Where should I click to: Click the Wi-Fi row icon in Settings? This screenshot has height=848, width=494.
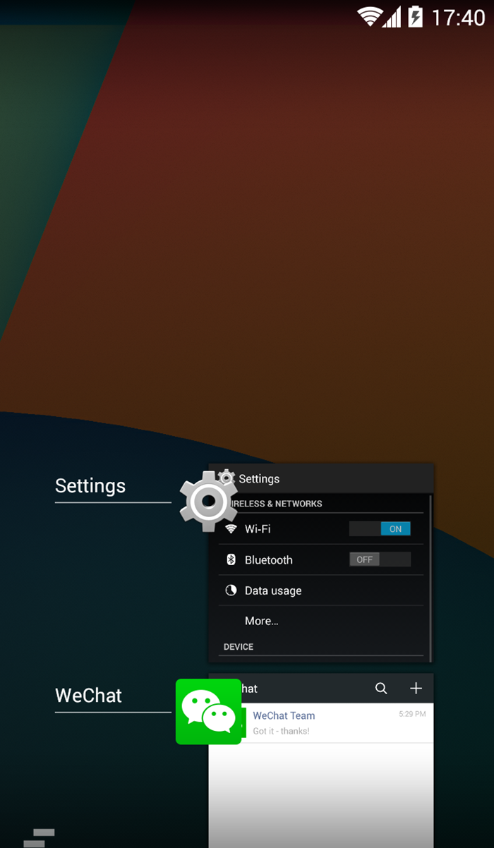coord(231,528)
